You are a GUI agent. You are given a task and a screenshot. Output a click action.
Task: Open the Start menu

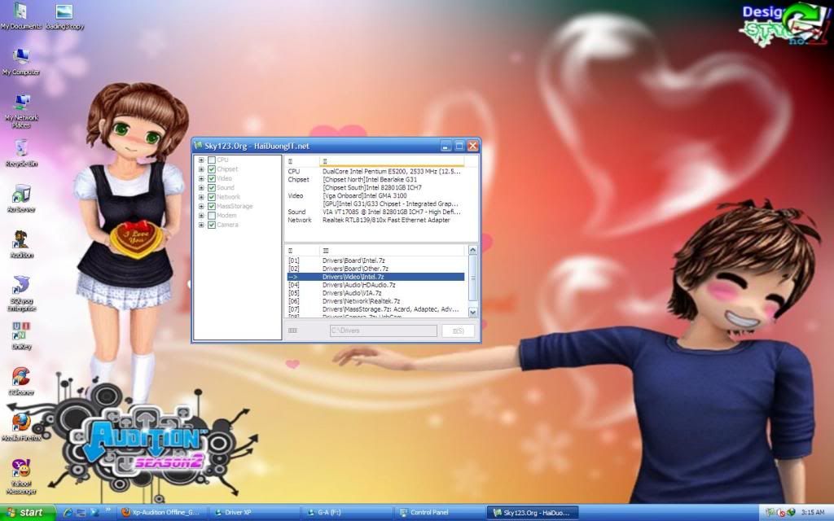point(28,513)
